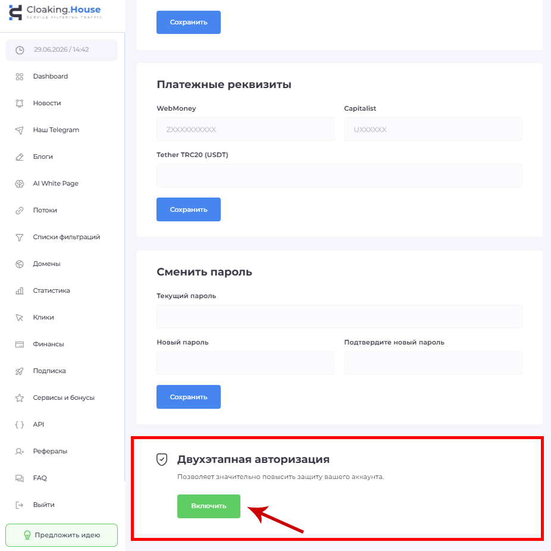Click the brain icon for AI White Page

coord(19,183)
